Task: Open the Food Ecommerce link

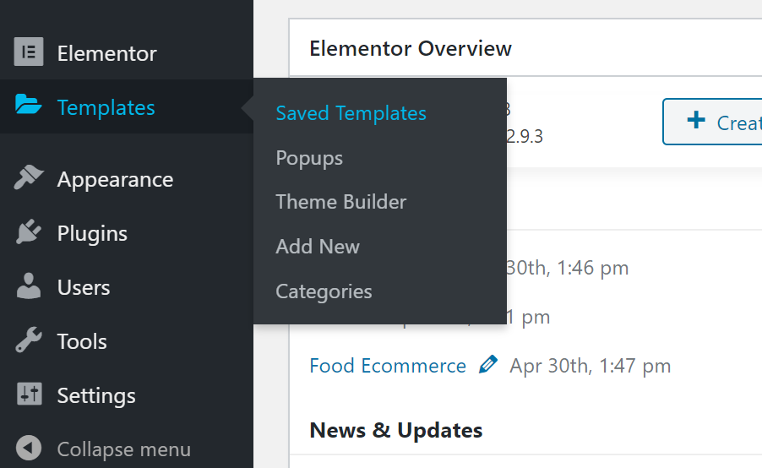Action: 388,366
